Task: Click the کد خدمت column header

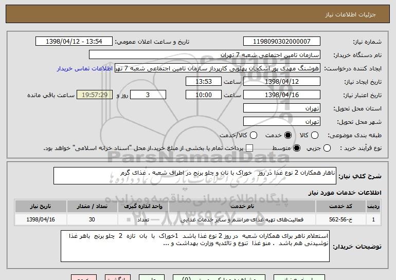Action: (340, 207)
